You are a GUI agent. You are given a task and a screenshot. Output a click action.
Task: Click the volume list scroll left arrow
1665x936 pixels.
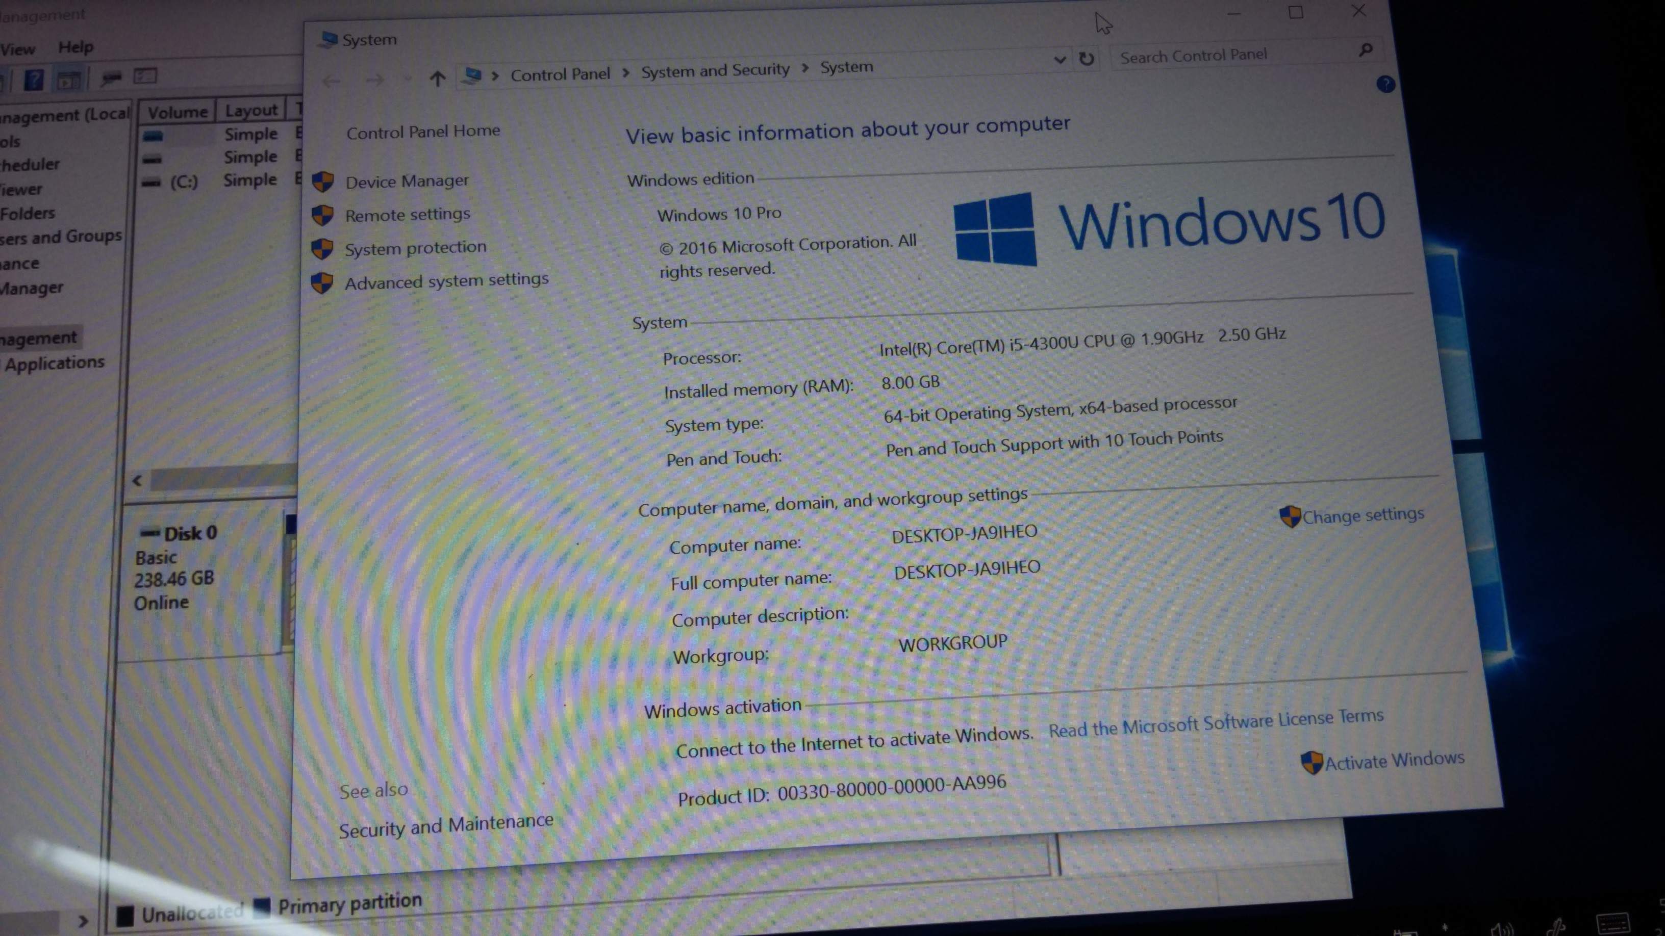pyautogui.click(x=137, y=481)
